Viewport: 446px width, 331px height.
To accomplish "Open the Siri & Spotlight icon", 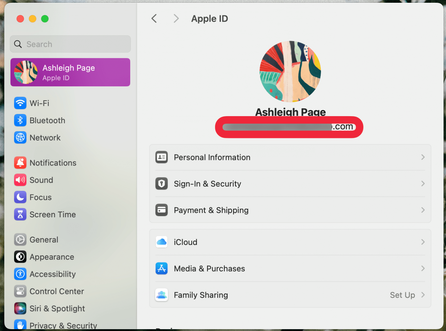I will pyautogui.click(x=20, y=308).
